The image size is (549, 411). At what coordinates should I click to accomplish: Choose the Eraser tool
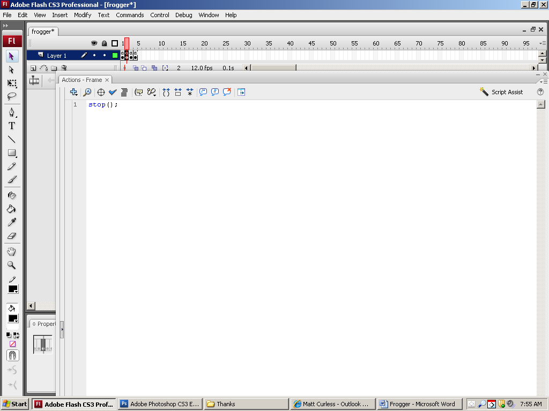[11, 235]
